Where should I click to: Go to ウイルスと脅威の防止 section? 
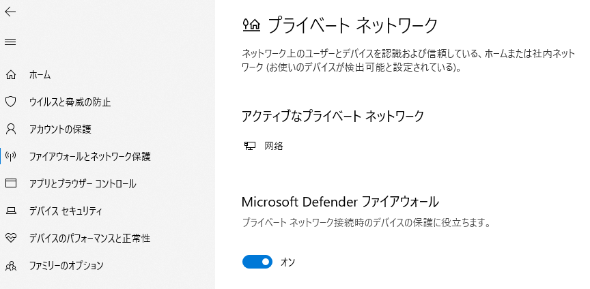[70, 102]
